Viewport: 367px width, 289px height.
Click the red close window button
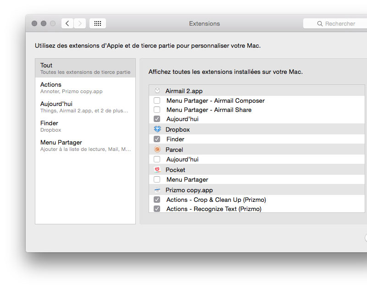(x=34, y=23)
